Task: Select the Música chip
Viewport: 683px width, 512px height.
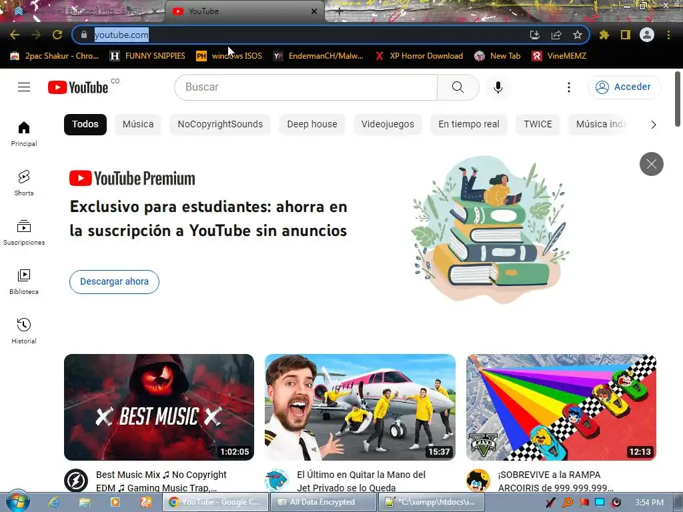Action: tap(137, 125)
